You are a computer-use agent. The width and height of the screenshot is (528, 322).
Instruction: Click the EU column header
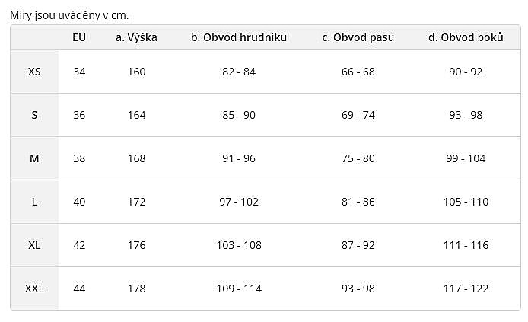pos(79,37)
